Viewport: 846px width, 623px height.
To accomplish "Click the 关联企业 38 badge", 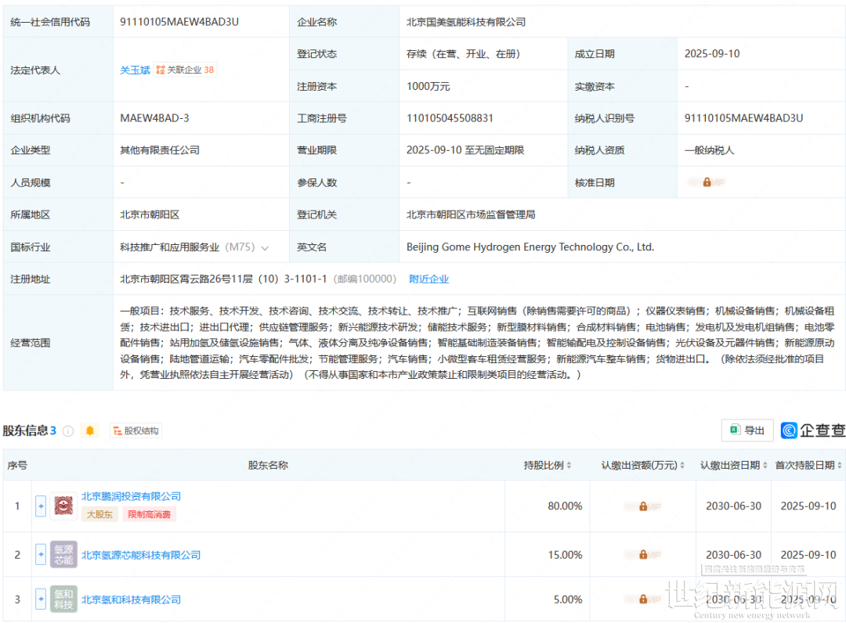I will [185, 70].
